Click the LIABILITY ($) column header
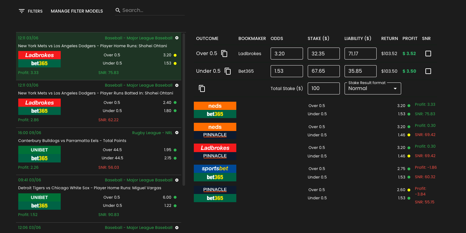The width and height of the screenshot is (466, 233). click(358, 38)
